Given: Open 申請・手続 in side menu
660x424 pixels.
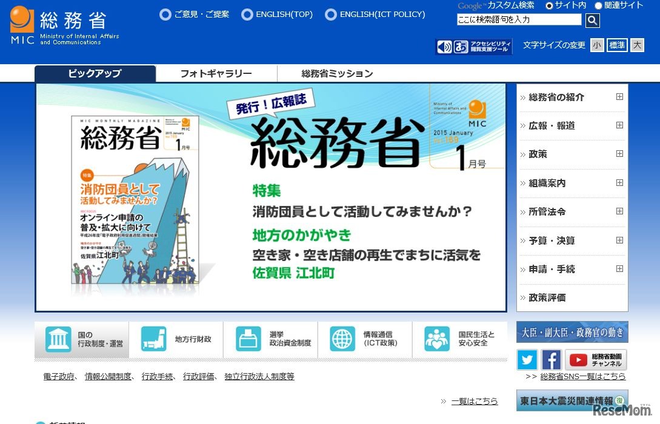Looking at the screenshot, I should click(552, 269).
